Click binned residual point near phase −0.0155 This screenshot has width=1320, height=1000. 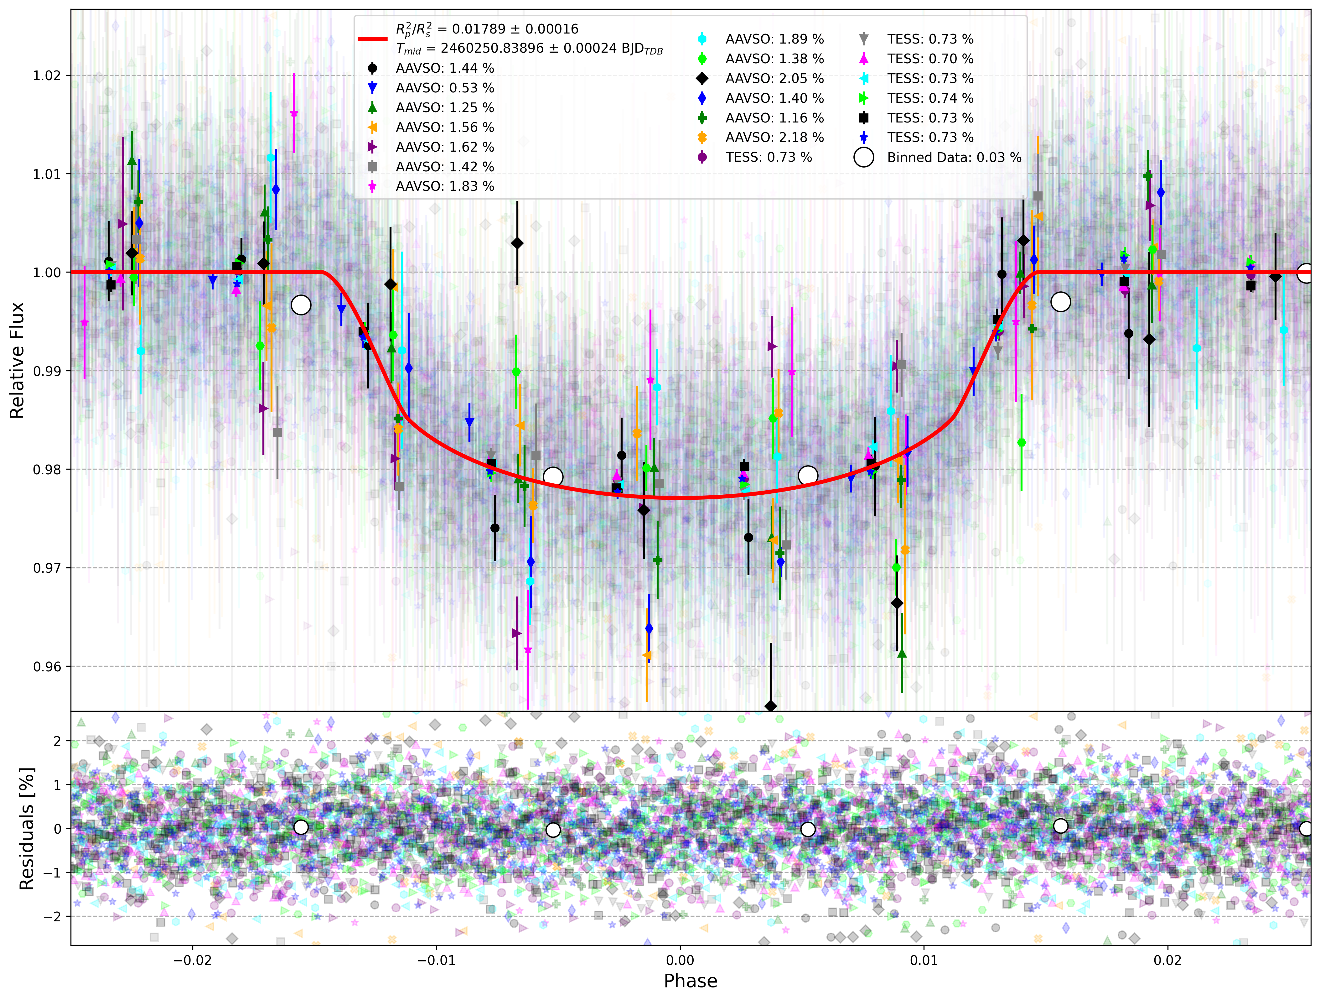[301, 827]
